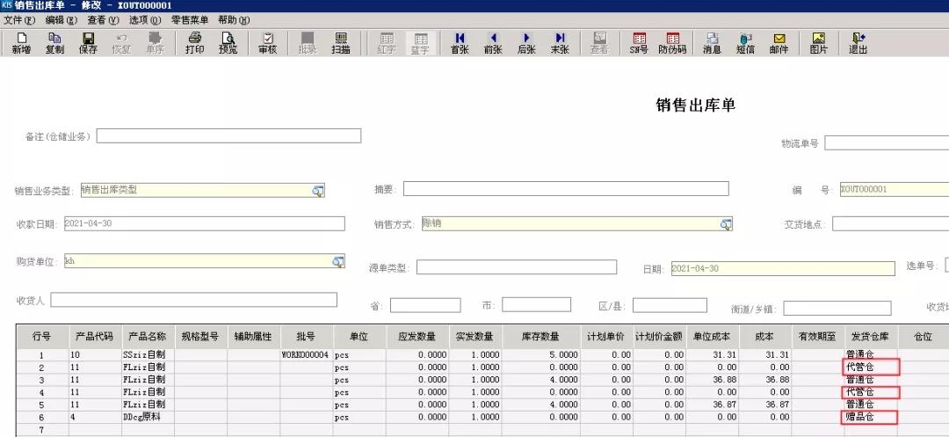This screenshot has width=949, height=437.
Task: Open the 文件 menu
Action: [x=19, y=19]
